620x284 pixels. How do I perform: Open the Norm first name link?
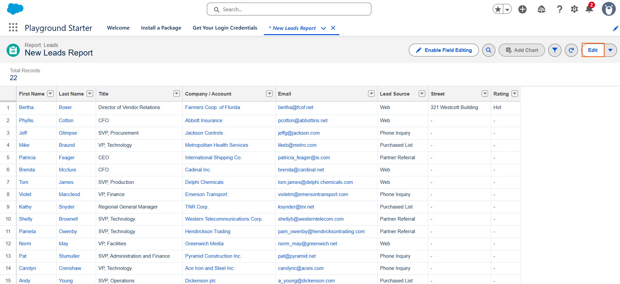click(25, 244)
